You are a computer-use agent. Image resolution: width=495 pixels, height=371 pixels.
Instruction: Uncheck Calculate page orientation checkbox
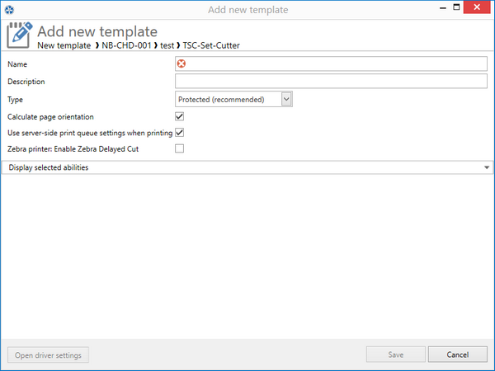179,116
